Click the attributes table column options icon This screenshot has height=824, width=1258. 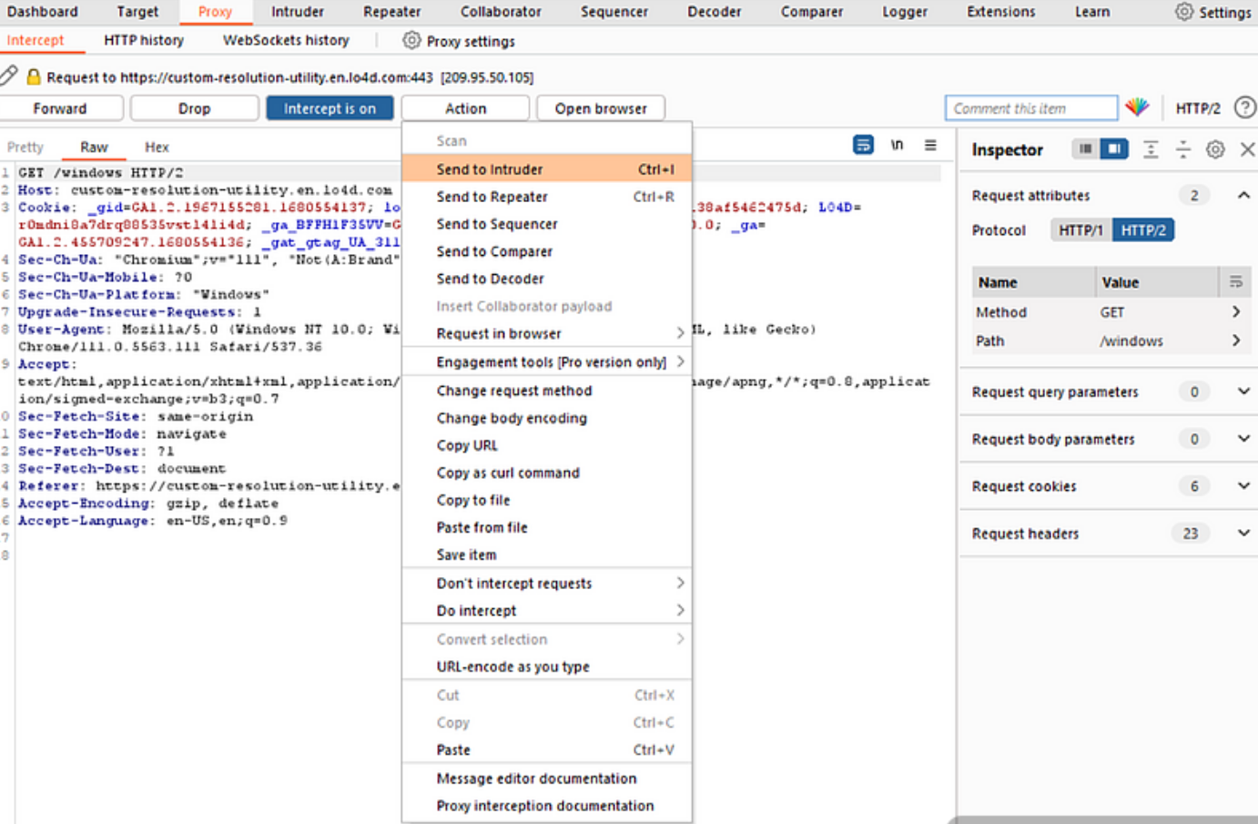click(1235, 282)
